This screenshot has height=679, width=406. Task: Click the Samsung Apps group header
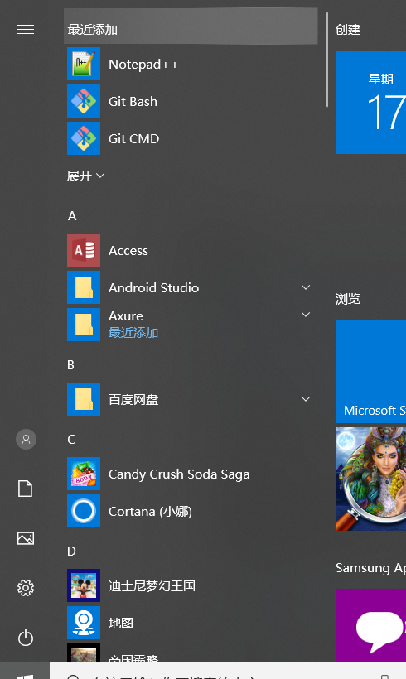pyautogui.click(x=370, y=568)
